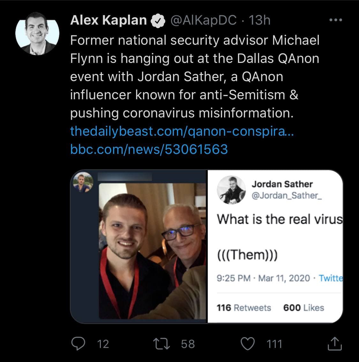Tap the verified badge next to Alex Kaplan
359x362 pixels.
[158, 21]
